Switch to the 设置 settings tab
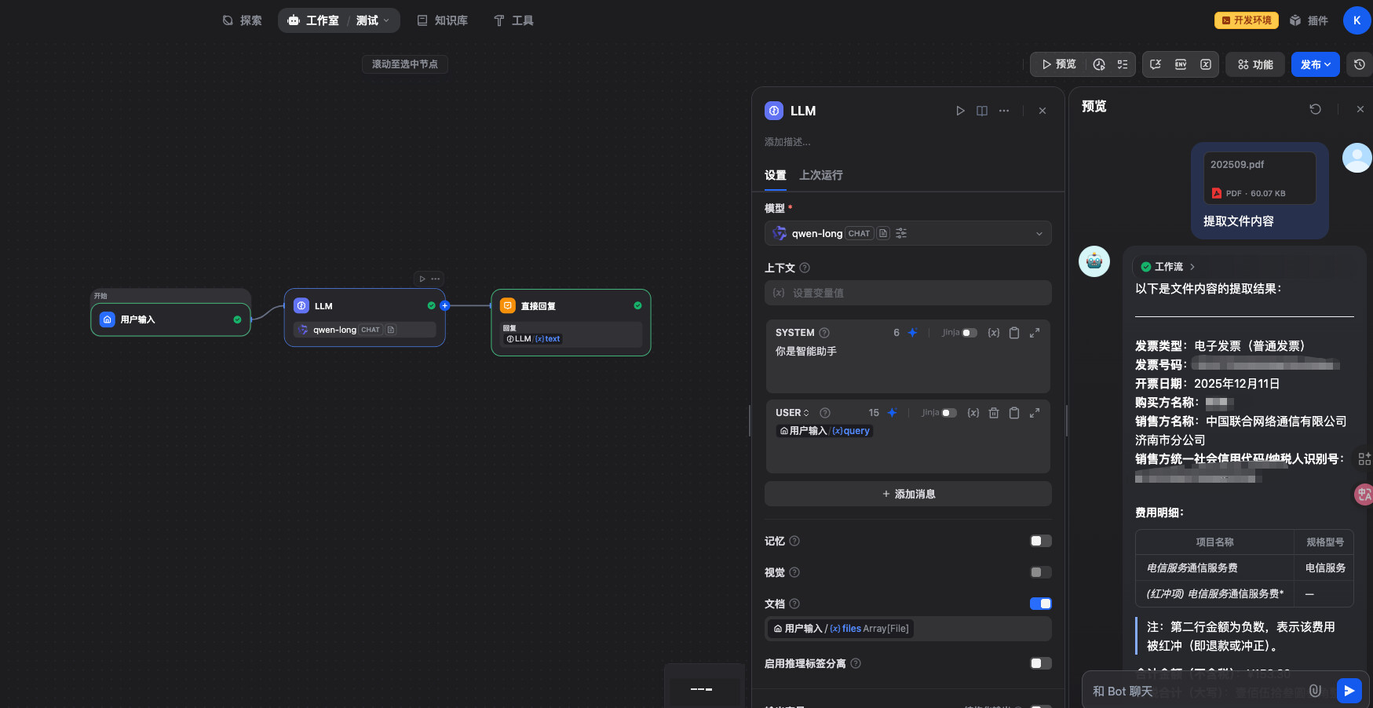Screen dimensions: 1373x708 click(x=776, y=175)
